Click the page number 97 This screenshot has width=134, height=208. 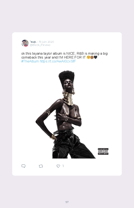click(67, 202)
